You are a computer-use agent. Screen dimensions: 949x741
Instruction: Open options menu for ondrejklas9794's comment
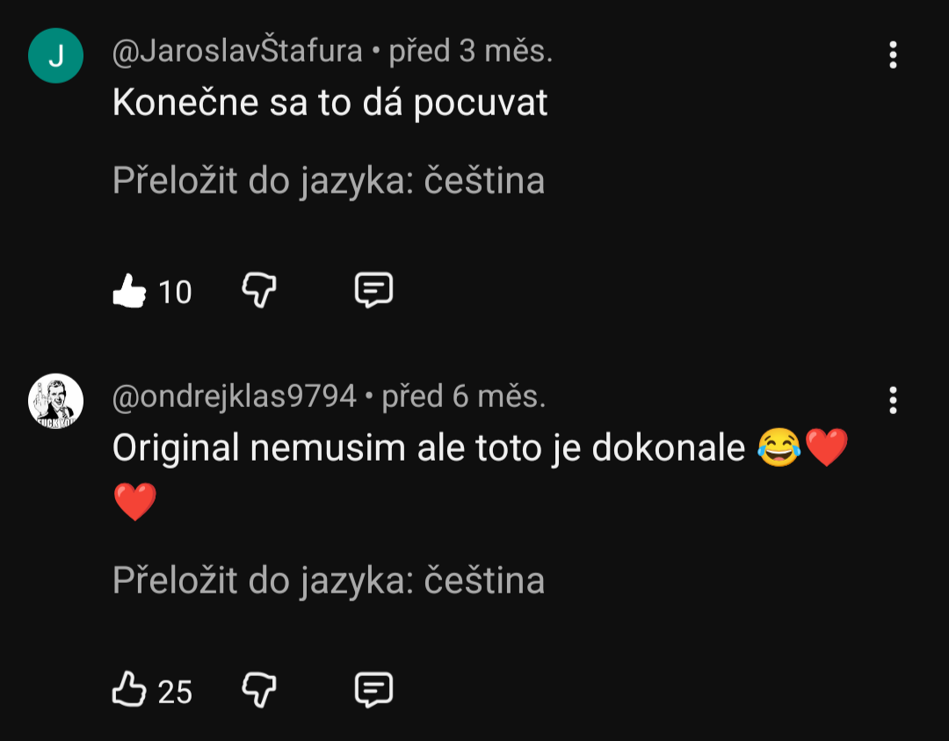(x=893, y=401)
